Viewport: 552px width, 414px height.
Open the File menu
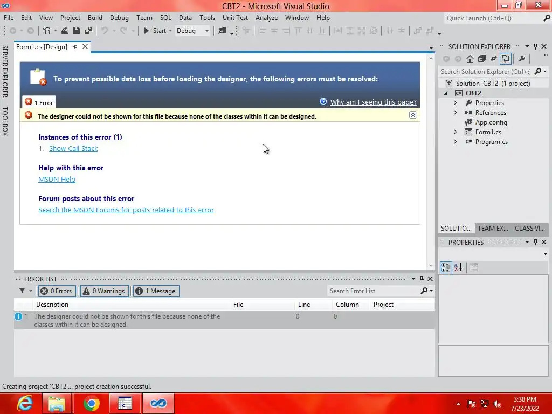pyautogui.click(x=9, y=18)
